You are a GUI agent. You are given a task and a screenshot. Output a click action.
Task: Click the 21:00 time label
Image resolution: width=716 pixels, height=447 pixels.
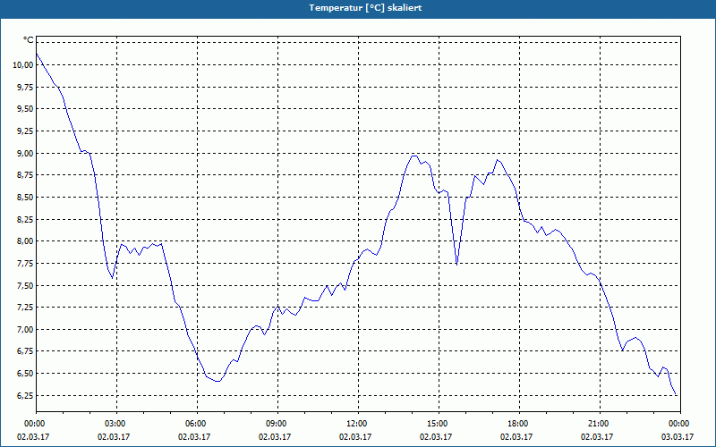click(600, 424)
